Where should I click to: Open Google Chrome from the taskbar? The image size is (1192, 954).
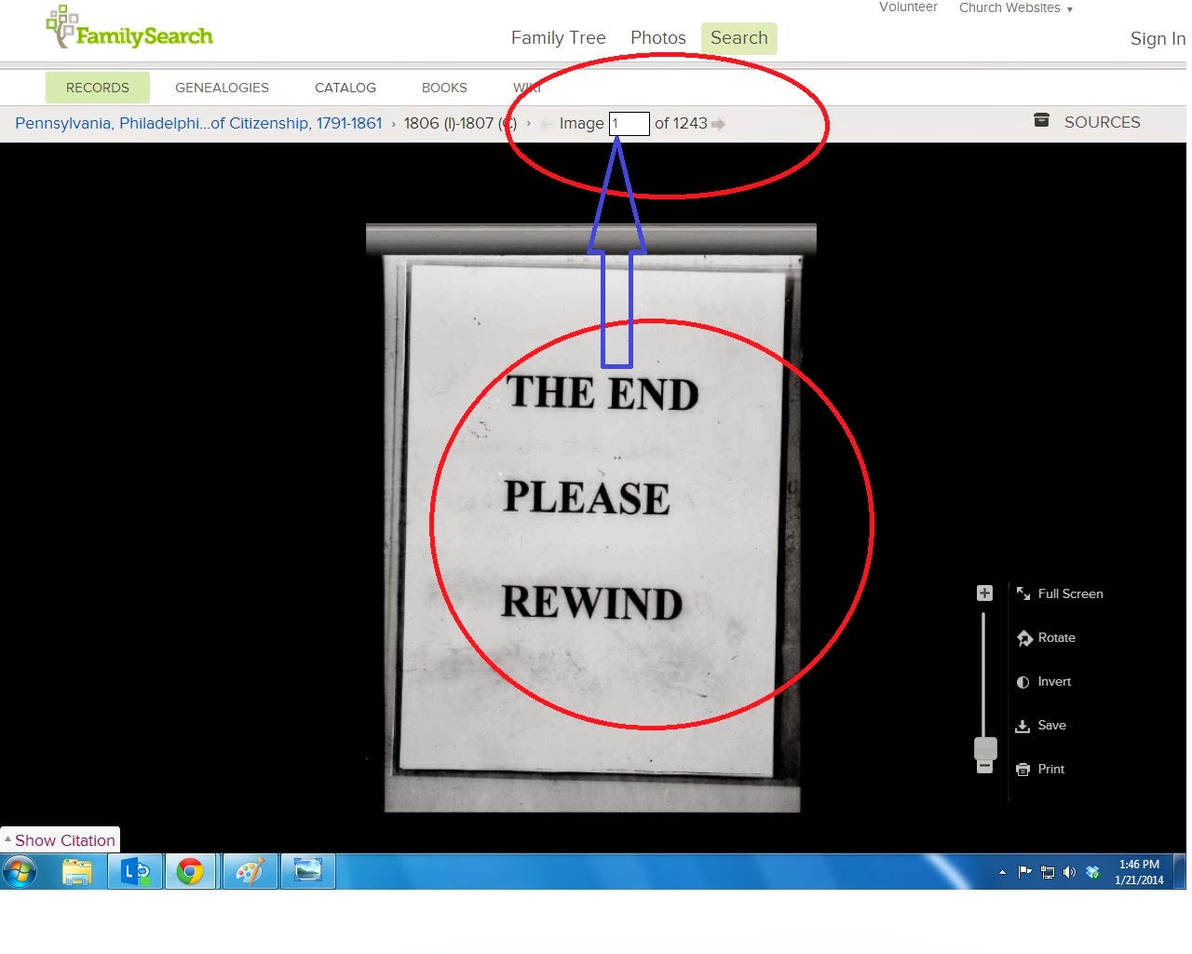point(191,872)
